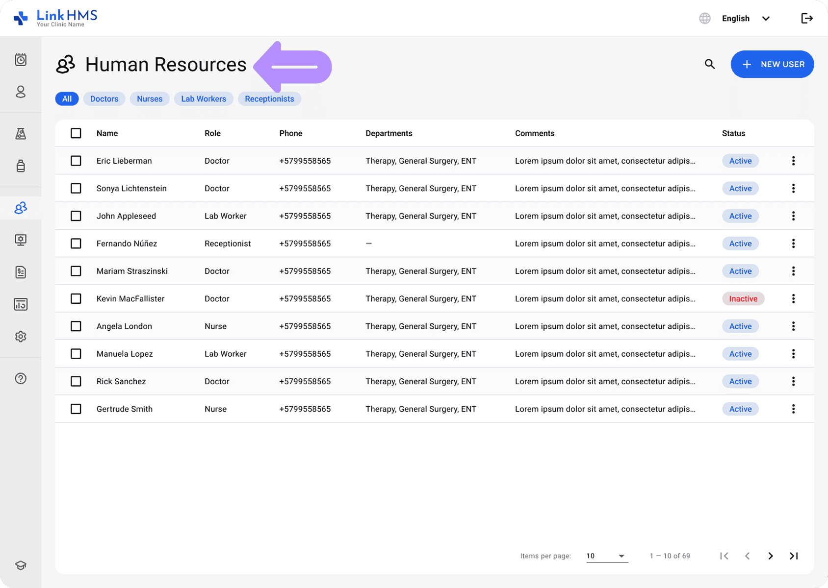Filter by Doctors tab
Viewport: 828px width, 588px height.
click(x=104, y=99)
